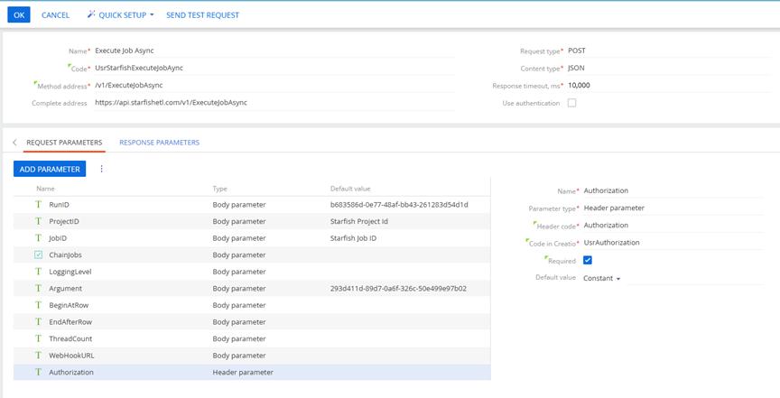Select the LoggingLevel parameter name
780x398 pixels.
70,272
